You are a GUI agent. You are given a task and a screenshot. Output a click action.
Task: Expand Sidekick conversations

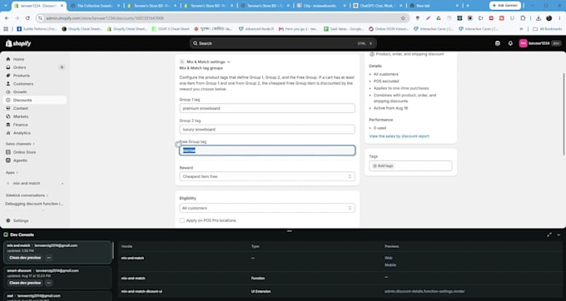(27, 195)
